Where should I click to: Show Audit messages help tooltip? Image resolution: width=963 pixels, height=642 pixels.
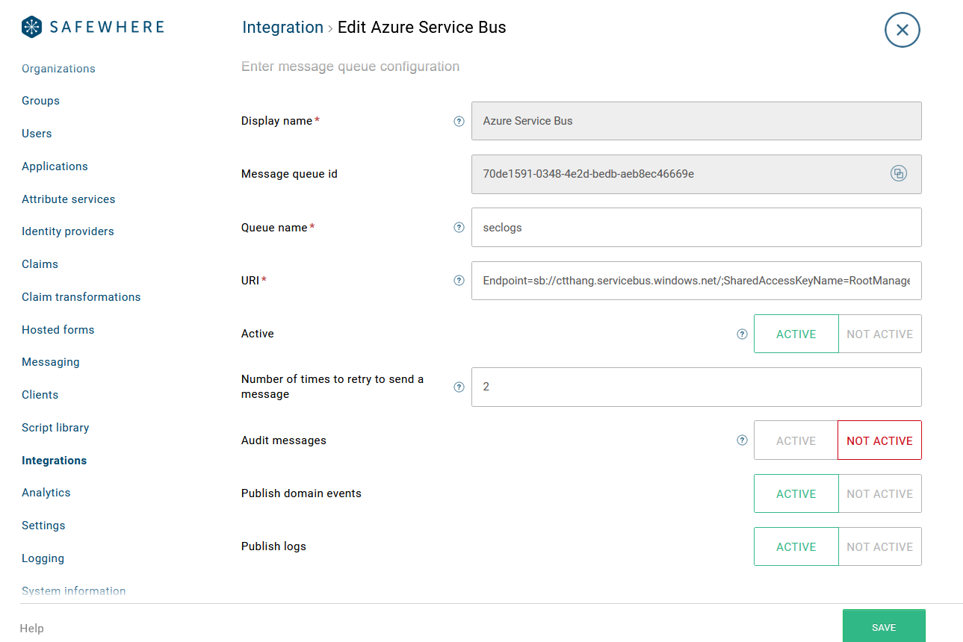742,440
